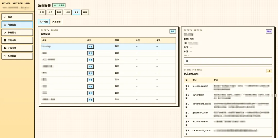
Task: Click the 9条 badge in State Changes
Action: 269,71
